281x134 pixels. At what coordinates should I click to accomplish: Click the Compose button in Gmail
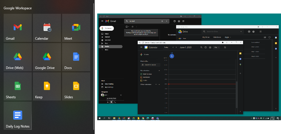[x=106, y=28]
